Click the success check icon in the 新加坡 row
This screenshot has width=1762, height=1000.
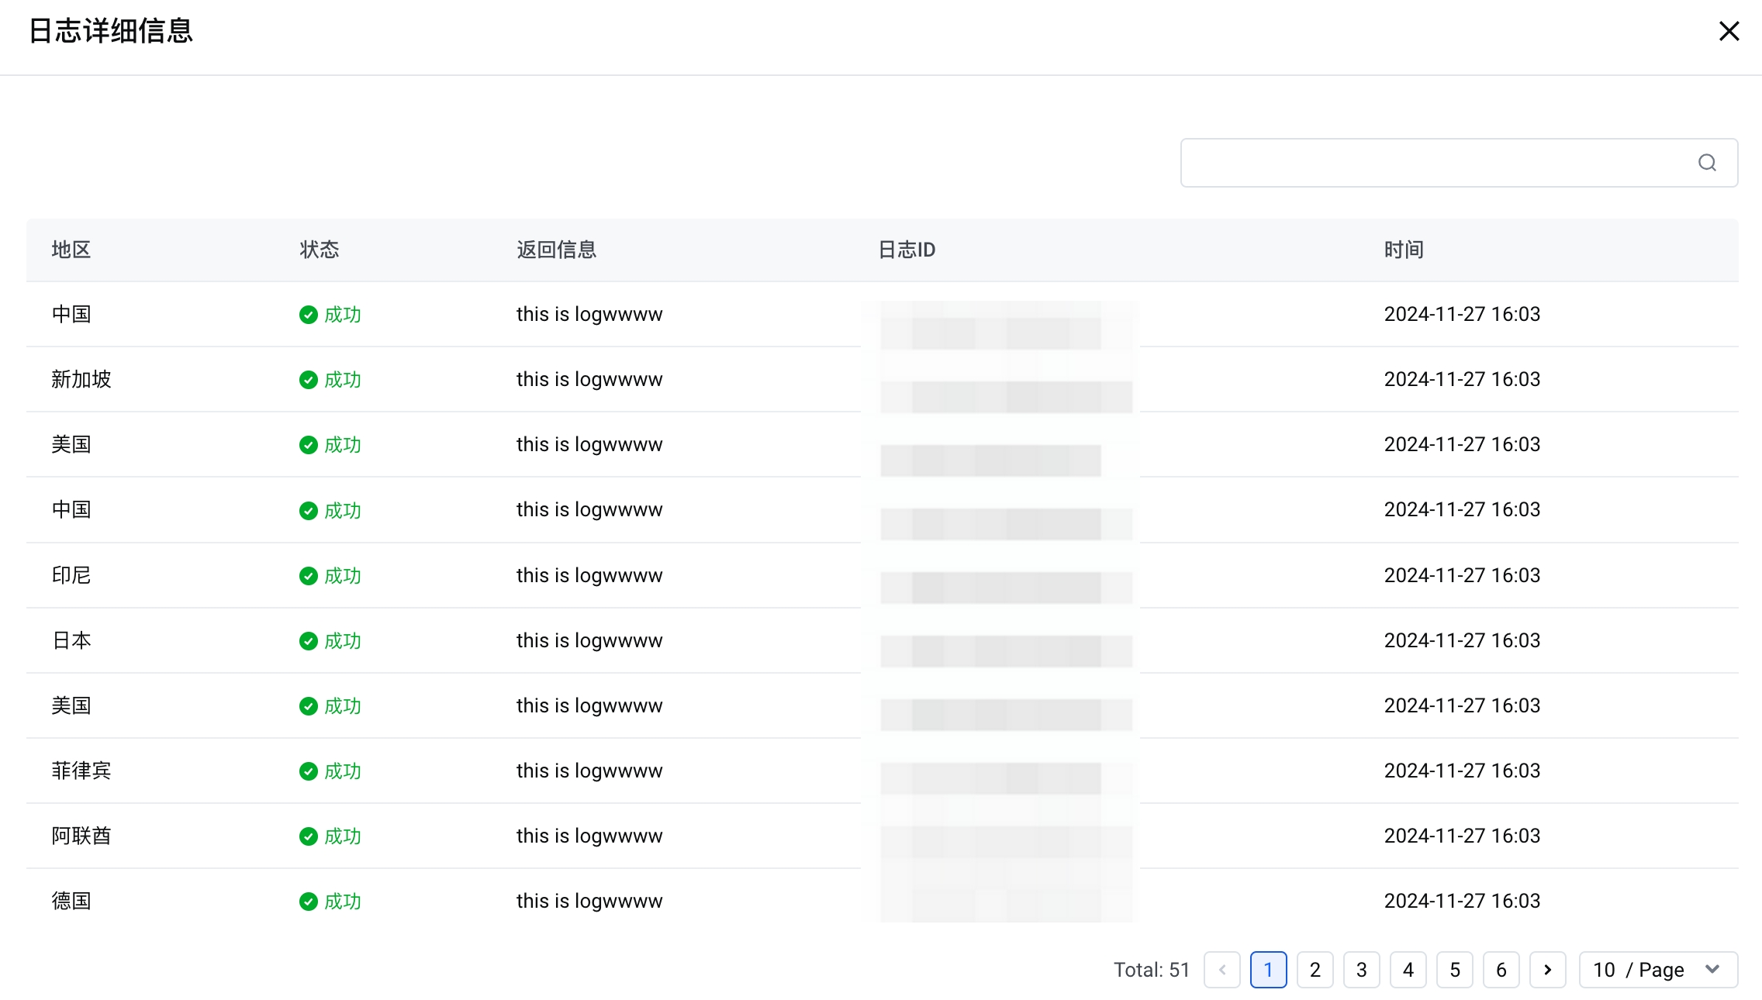tap(308, 380)
